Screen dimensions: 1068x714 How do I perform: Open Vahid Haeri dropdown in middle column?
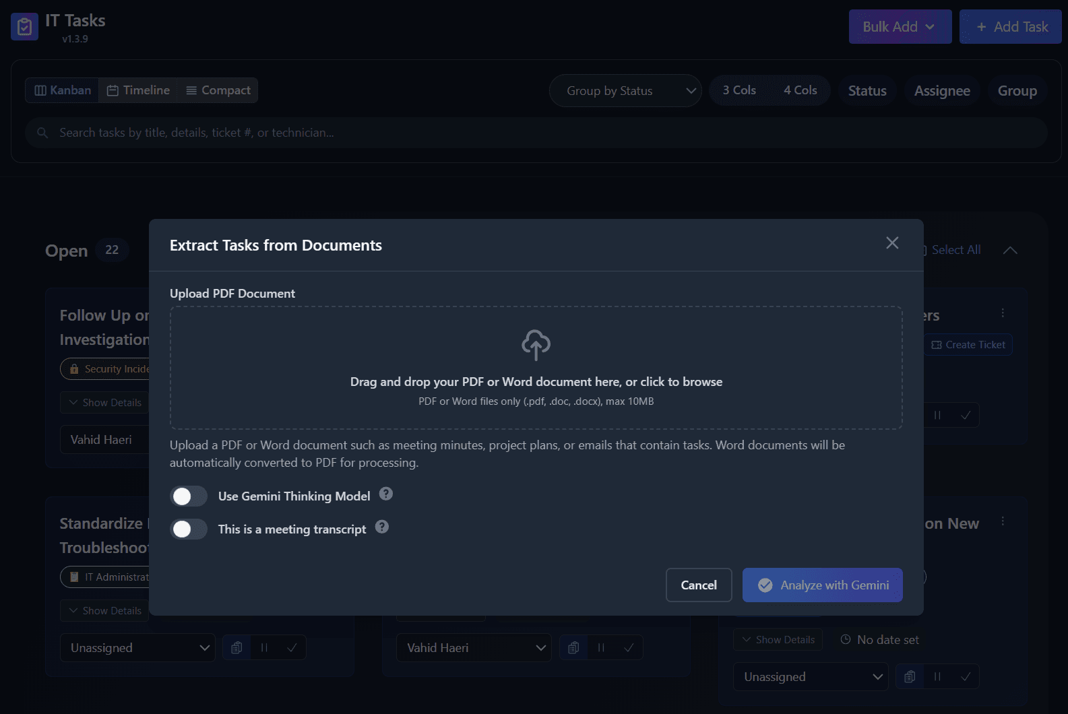pyautogui.click(x=474, y=648)
